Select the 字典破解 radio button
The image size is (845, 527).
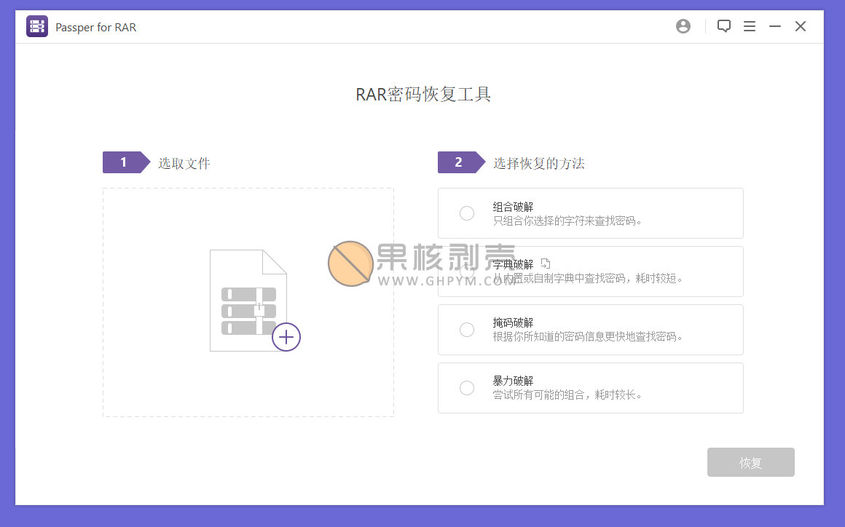[467, 272]
